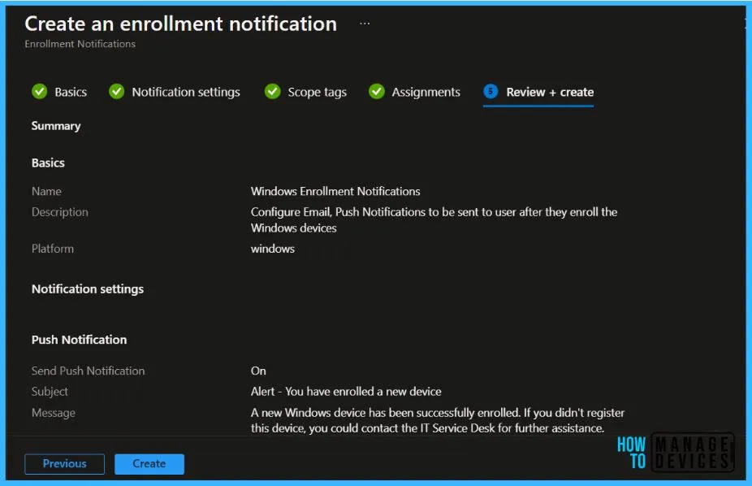
Task: Return to the Assignments tab
Action: point(426,93)
